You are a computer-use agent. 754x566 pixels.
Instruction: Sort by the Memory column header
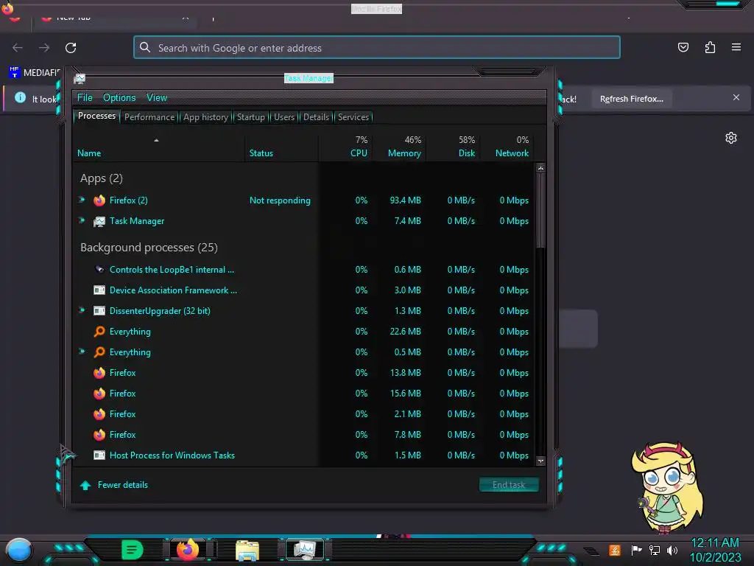(x=400, y=147)
